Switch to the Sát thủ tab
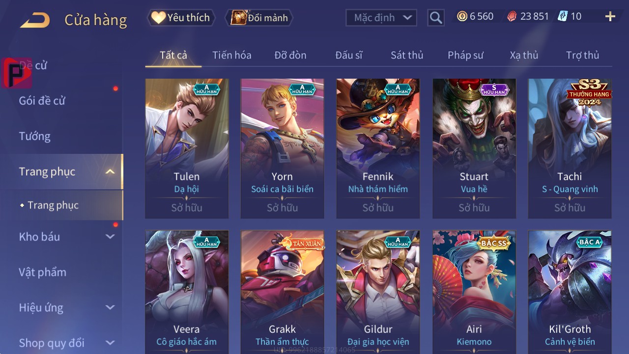Screen dimensions: 629x354 click(x=407, y=55)
